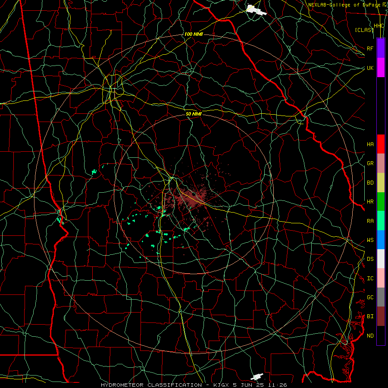Click the GC legend label
The height and width of the screenshot is (388, 388).
(370, 297)
